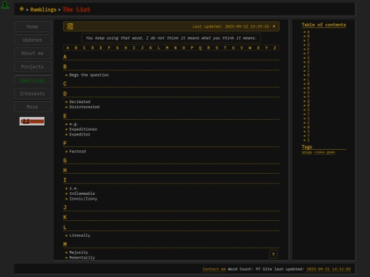Viewport: 370px width, 277px height.
Task: Click 'Factoid' entry
Action: click(77, 151)
